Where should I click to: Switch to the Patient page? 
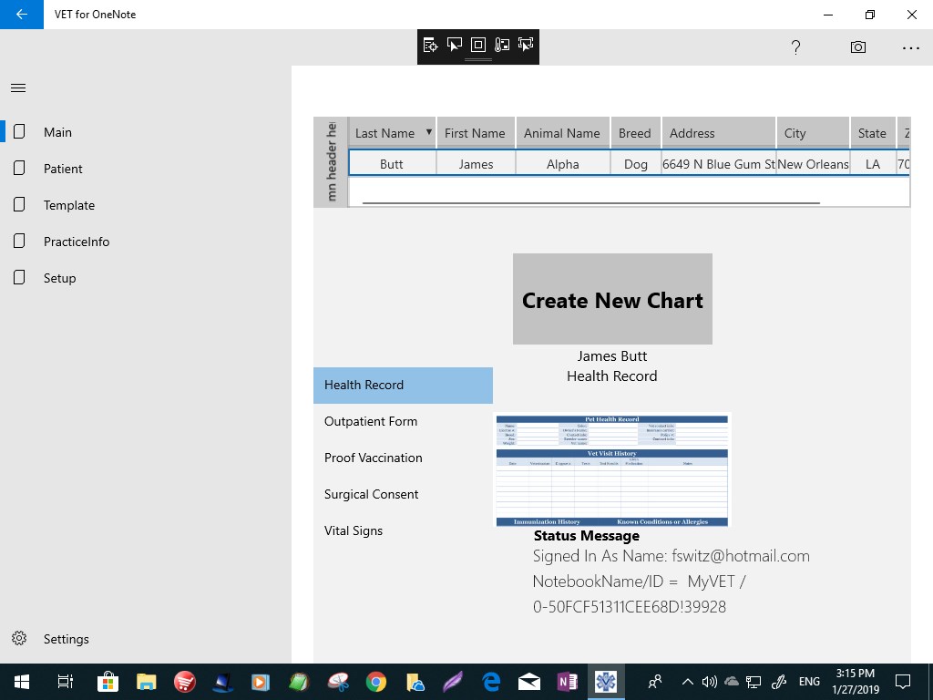point(146,169)
